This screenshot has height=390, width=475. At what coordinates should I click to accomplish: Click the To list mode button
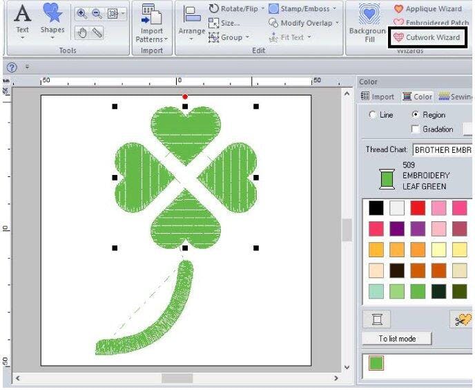click(396, 339)
